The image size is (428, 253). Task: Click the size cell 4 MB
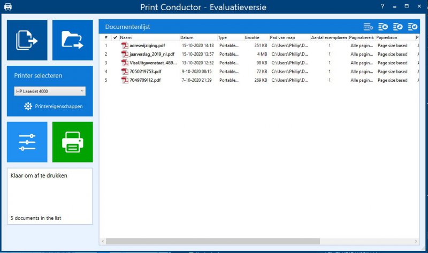point(262,55)
